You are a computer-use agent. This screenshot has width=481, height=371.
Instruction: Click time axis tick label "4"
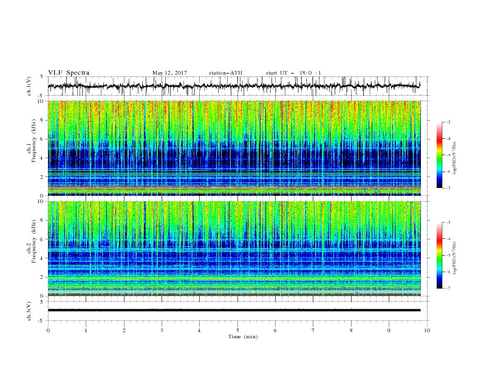click(199, 330)
